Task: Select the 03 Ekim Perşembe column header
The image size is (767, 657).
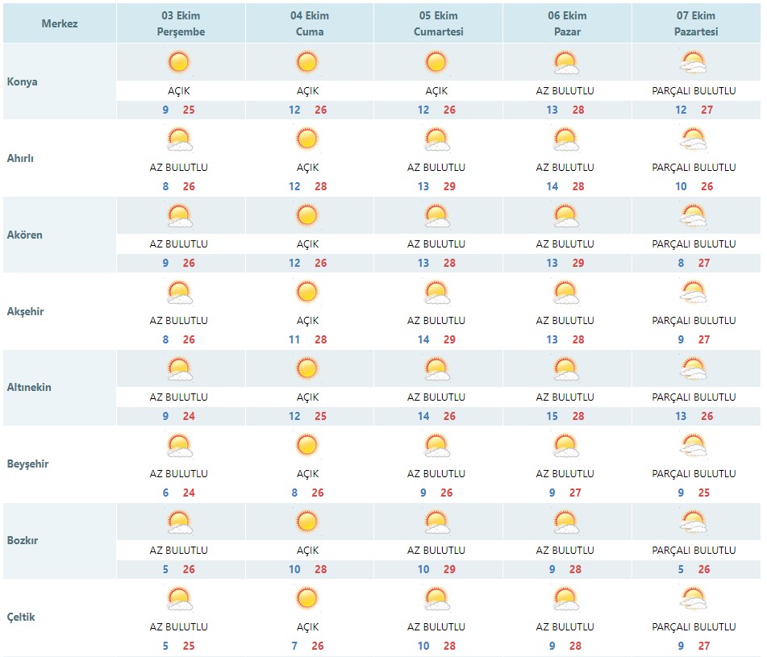Action: (181, 23)
